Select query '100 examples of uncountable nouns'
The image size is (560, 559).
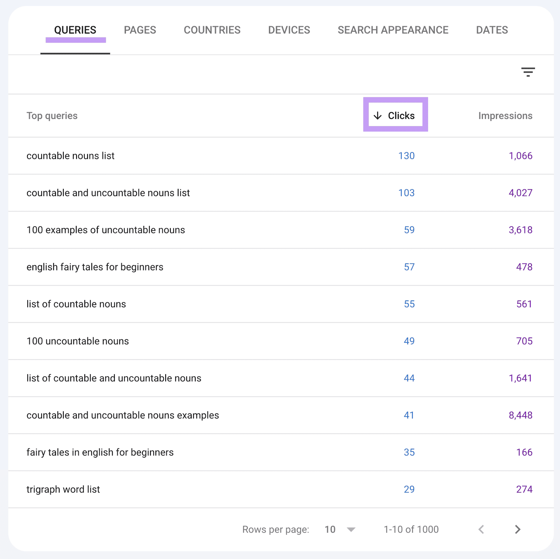tap(106, 230)
